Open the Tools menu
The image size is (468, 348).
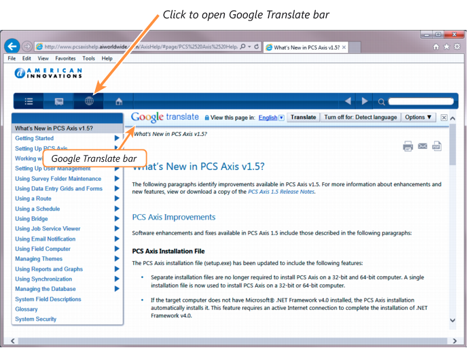pyautogui.click(x=89, y=58)
